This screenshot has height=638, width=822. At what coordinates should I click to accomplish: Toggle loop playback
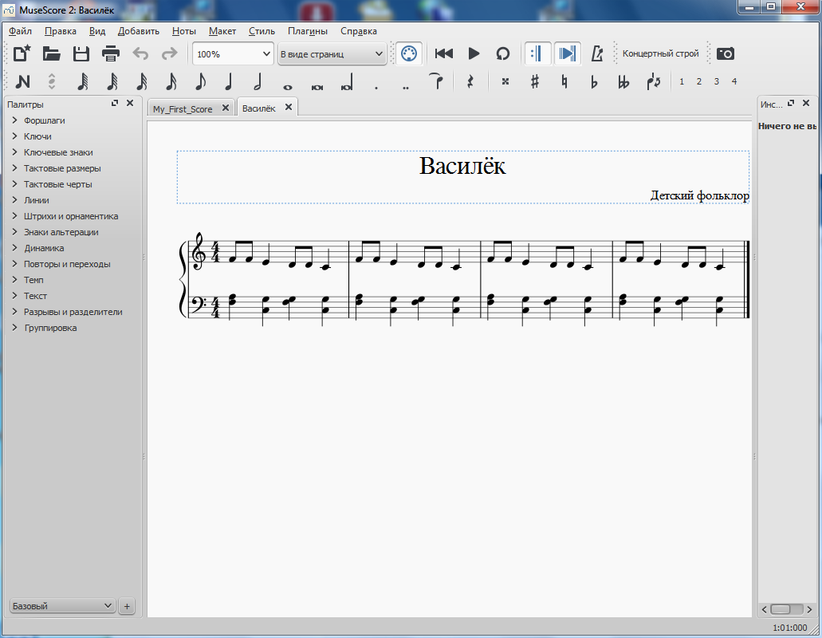coord(503,53)
